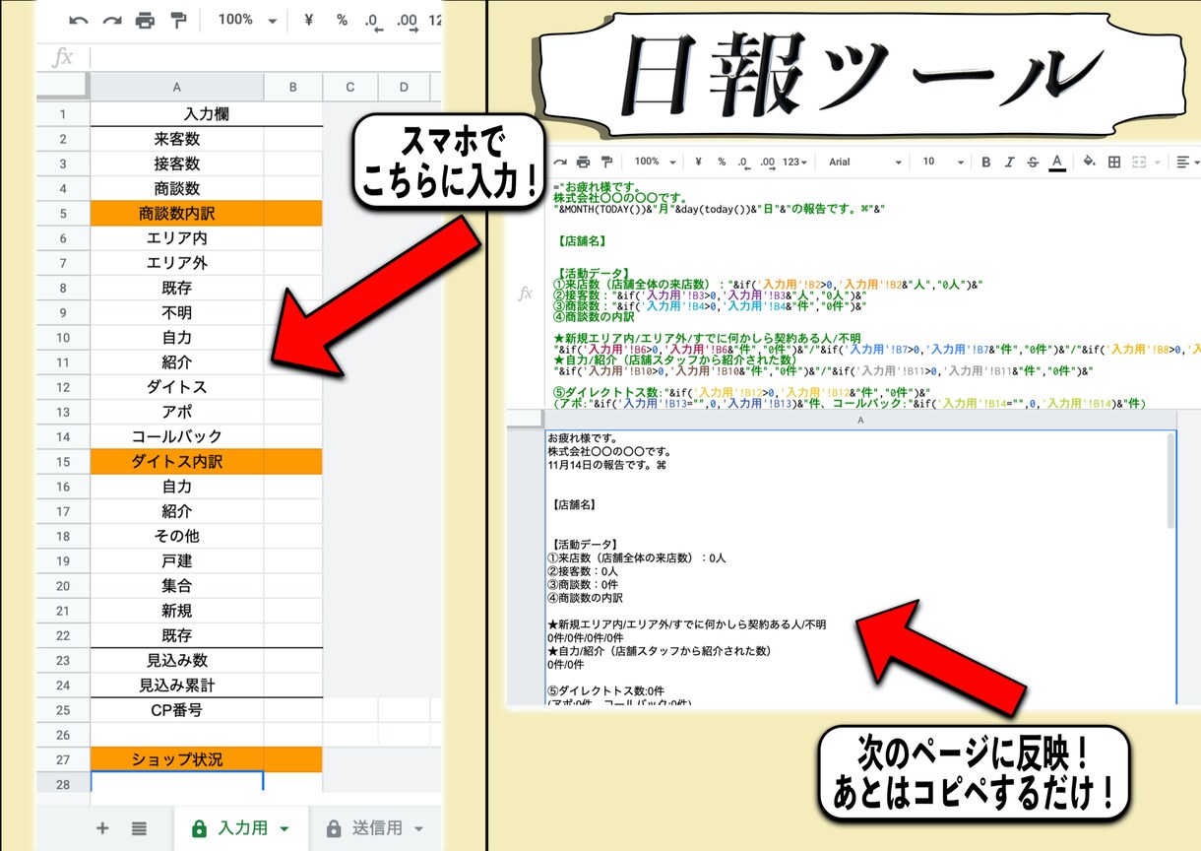The height and width of the screenshot is (851, 1201).
Task: Activate paint format in right sheet toolbar
Action: point(606,162)
